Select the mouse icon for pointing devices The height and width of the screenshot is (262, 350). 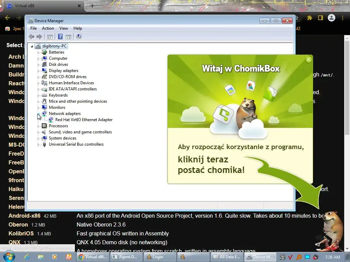point(44,101)
